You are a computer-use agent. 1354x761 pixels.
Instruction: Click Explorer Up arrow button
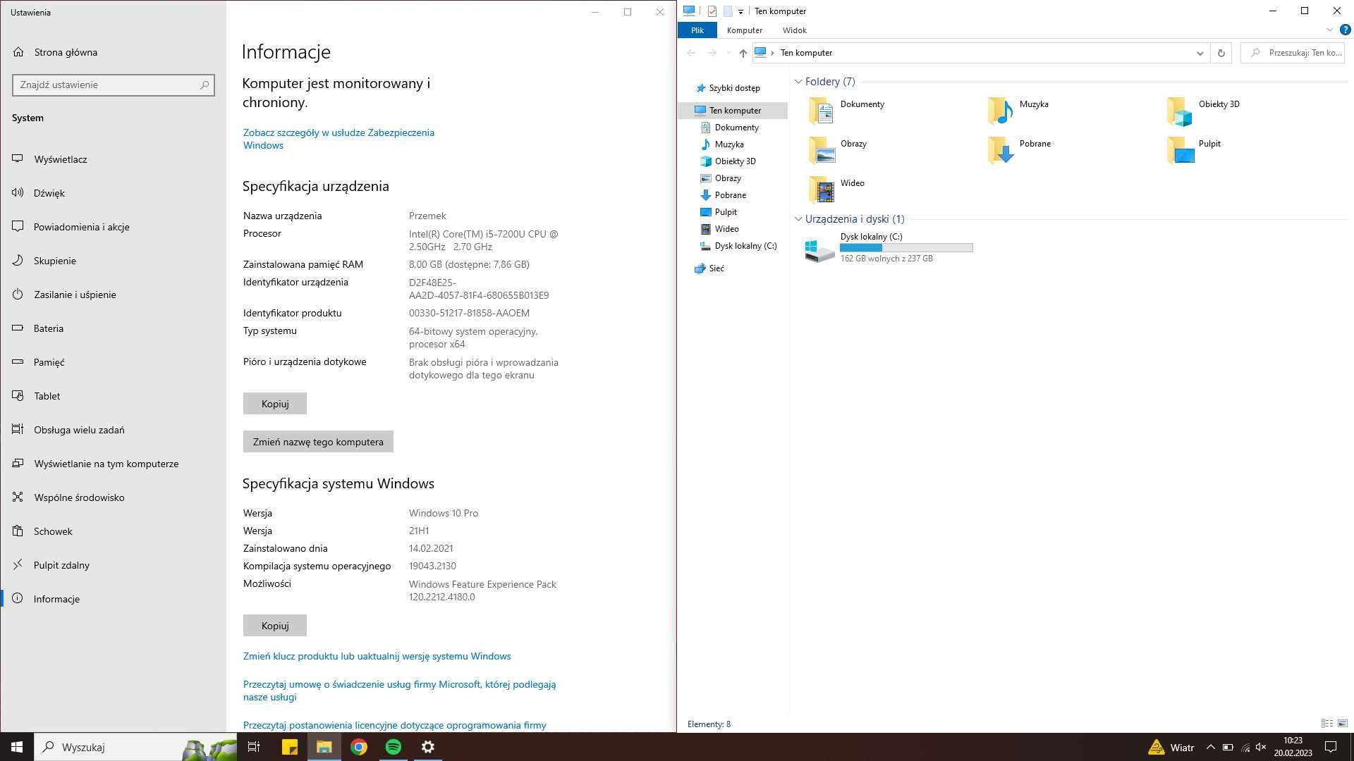[743, 53]
